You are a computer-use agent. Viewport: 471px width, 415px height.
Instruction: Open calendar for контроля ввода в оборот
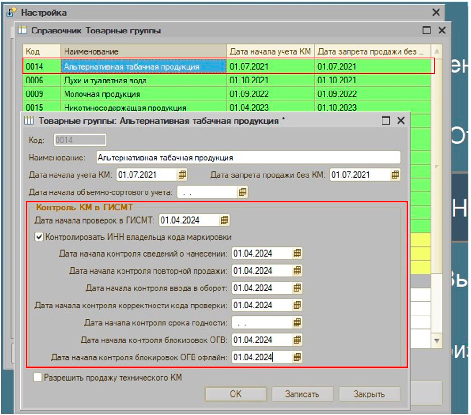[297, 288]
